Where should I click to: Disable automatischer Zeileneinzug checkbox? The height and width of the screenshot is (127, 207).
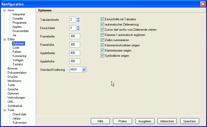(103, 24)
